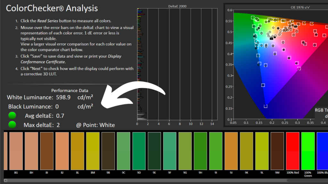Click the 8M yellow color swatch
The image size is (328, 184).
click(93, 151)
